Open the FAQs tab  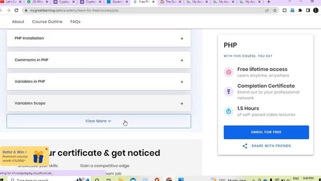point(75,22)
